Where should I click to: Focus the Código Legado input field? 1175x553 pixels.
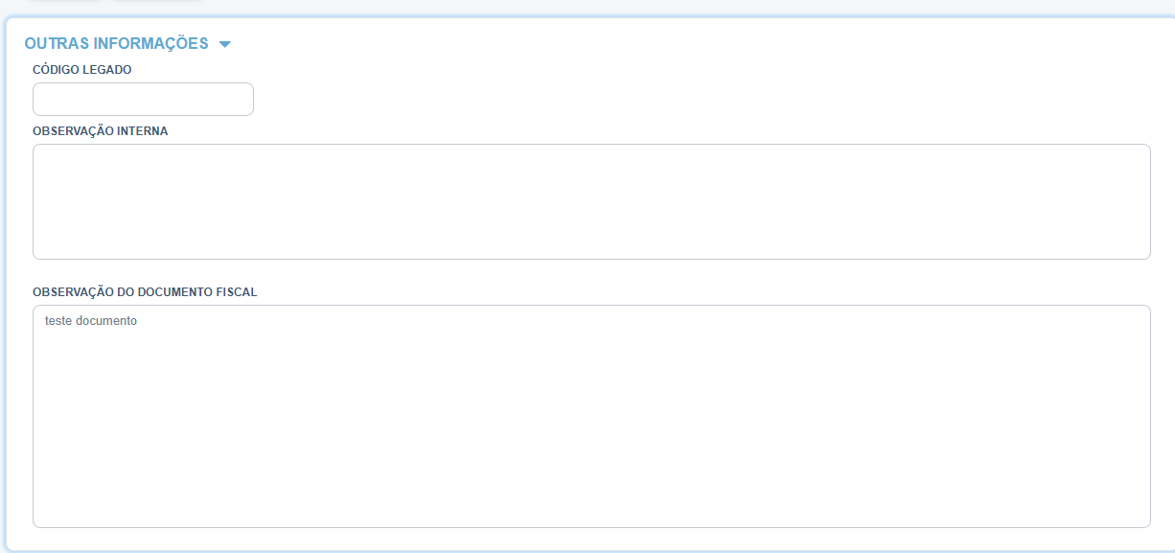(143, 99)
